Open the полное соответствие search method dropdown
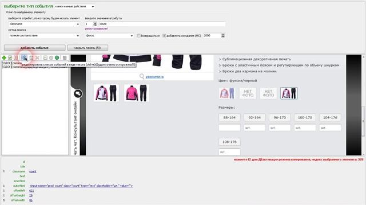 click(44, 35)
